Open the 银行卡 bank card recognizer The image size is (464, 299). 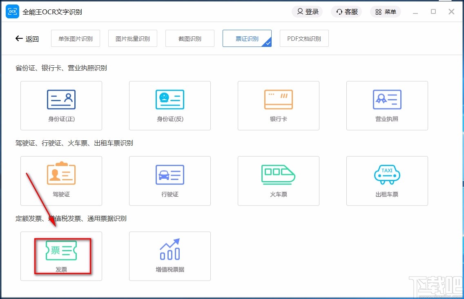coord(278,105)
